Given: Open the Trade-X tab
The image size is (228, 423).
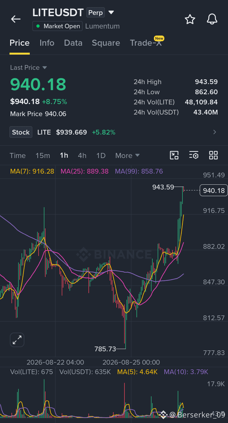Looking at the screenshot, I should click(x=146, y=43).
